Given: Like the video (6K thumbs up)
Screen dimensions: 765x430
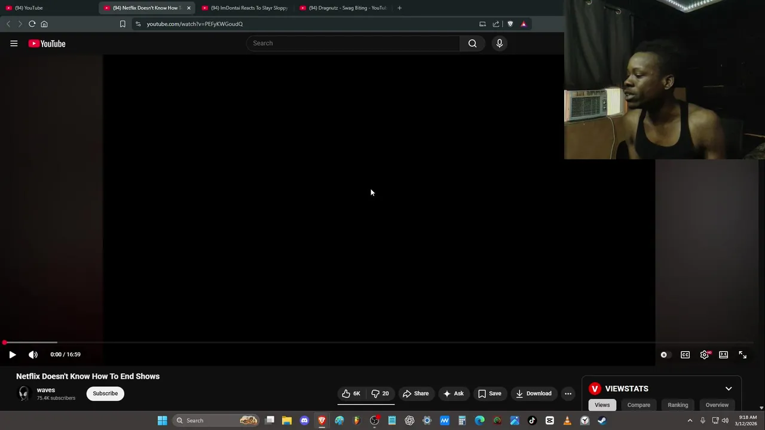Looking at the screenshot, I should tap(351, 394).
